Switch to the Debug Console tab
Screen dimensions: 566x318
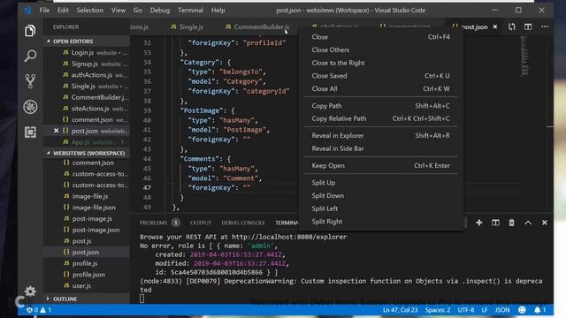click(243, 223)
